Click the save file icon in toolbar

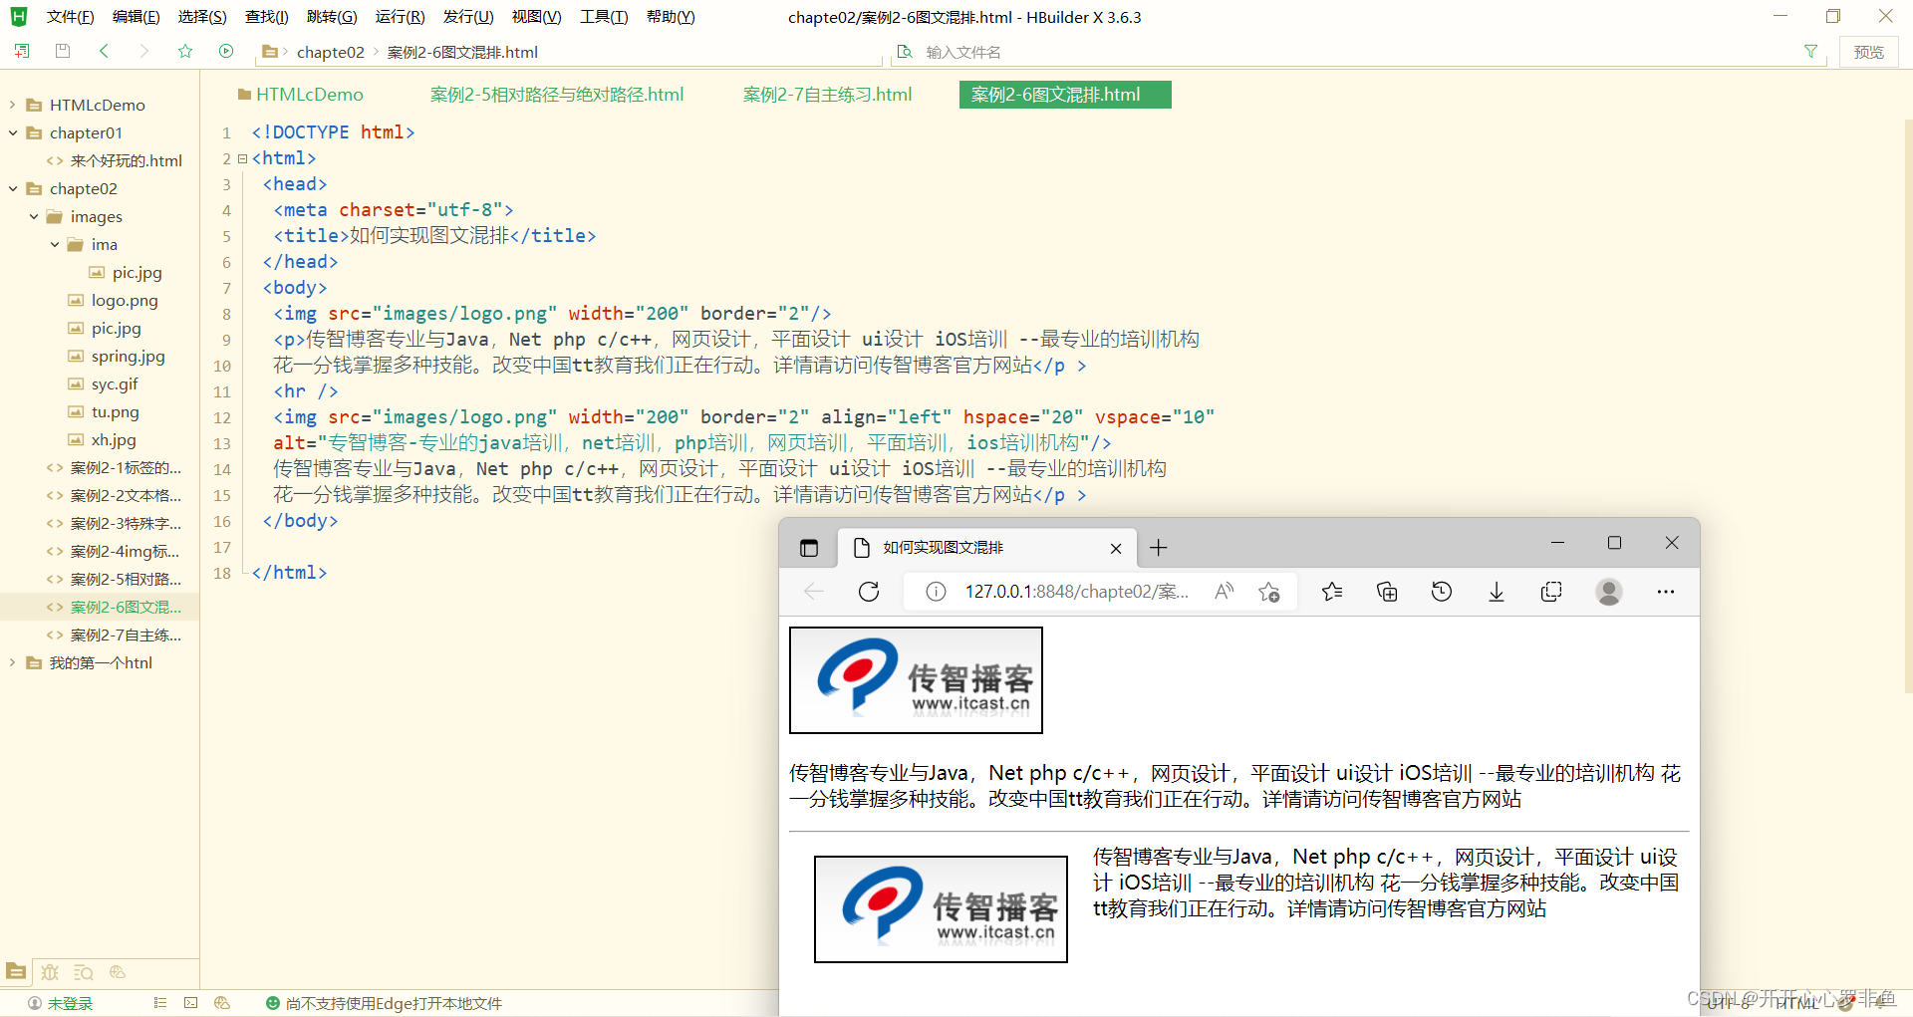tap(63, 51)
